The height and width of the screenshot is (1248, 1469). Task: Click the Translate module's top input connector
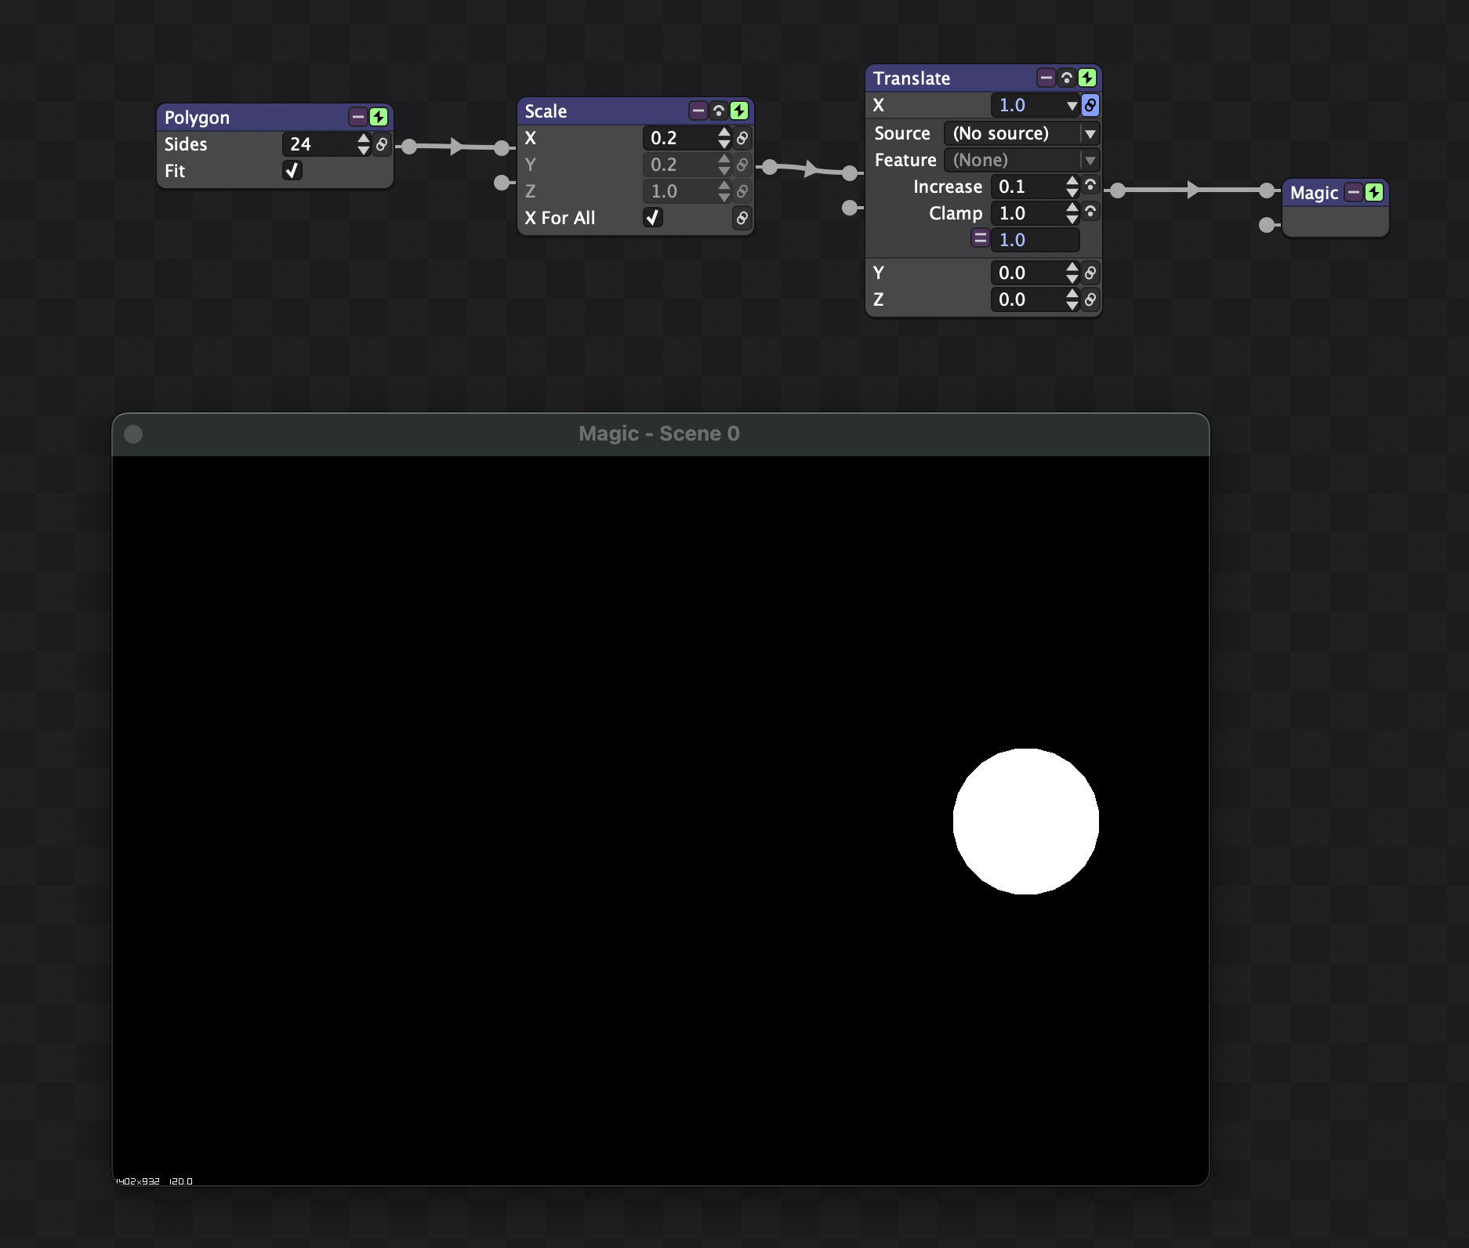[x=850, y=173]
